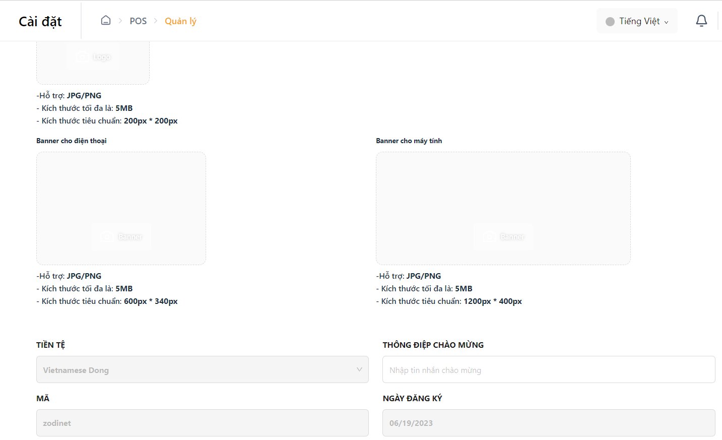Click the Banner cho điện thoại heading
The width and height of the screenshot is (722, 440).
(x=72, y=141)
